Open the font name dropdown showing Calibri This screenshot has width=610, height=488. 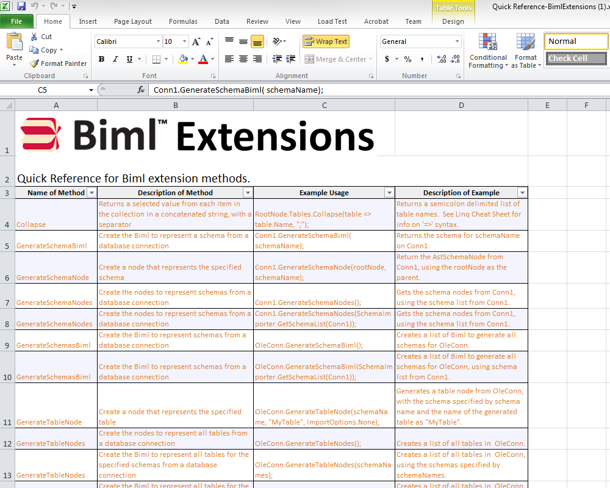pyautogui.click(x=159, y=41)
